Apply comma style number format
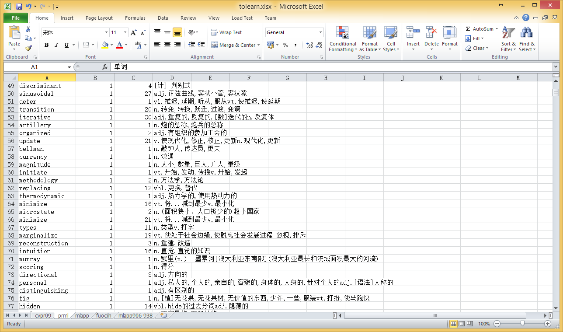Viewport: 563px width, 332px height. click(x=295, y=45)
